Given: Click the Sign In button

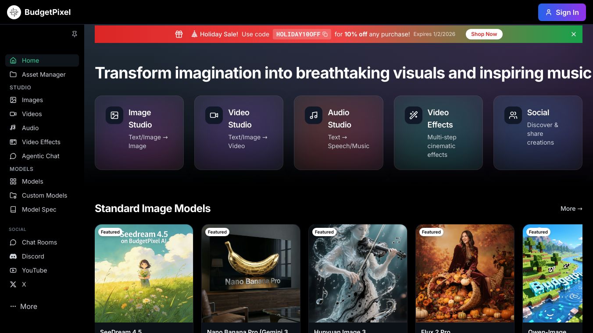Looking at the screenshot, I should point(562,12).
